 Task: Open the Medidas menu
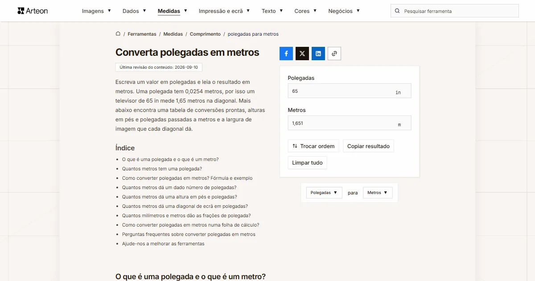tap(173, 11)
